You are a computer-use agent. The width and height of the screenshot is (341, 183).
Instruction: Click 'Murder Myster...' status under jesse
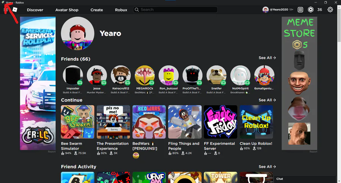coord(97,92)
